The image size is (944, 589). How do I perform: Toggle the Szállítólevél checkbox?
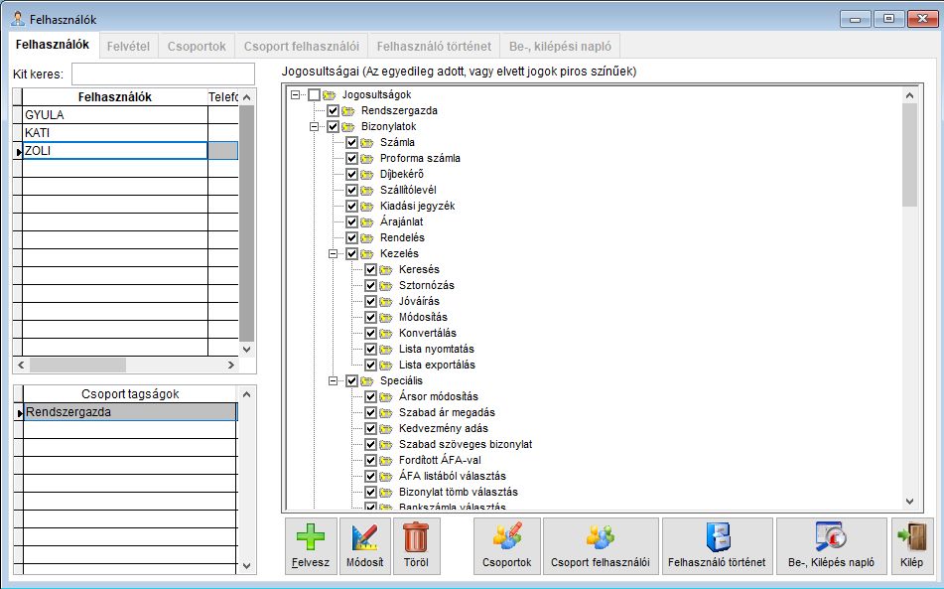[352, 191]
